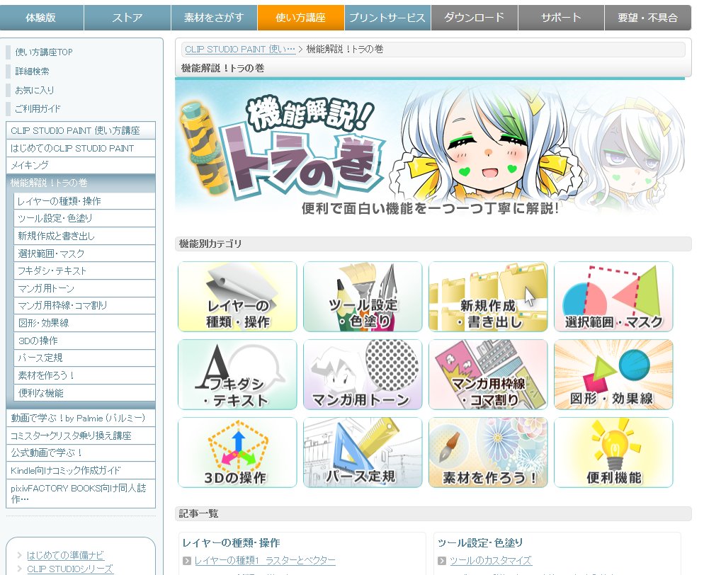Open the 3Dの操作 category tile
Screen dimensions: 704x575
(237, 452)
